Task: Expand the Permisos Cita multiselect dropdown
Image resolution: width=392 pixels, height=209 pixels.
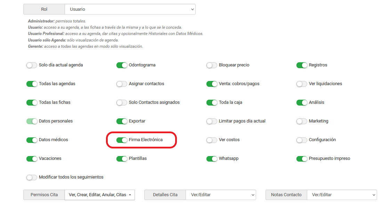Action: click(x=100, y=195)
